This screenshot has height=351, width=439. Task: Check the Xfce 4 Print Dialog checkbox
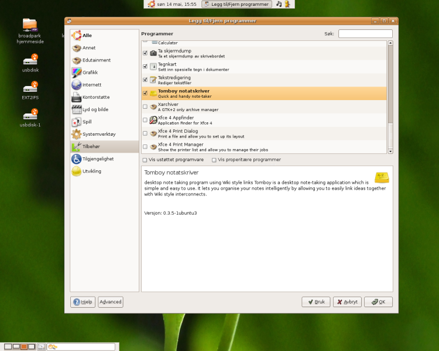pyautogui.click(x=145, y=133)
